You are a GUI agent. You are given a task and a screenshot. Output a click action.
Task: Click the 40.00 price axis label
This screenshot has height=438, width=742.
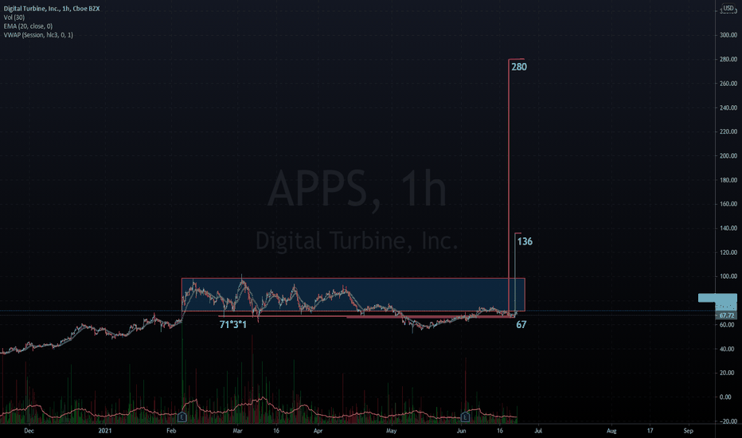[728, 349]
